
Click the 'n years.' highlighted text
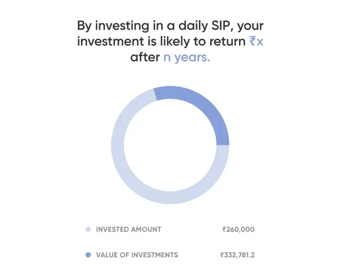(x=187, y=57)
